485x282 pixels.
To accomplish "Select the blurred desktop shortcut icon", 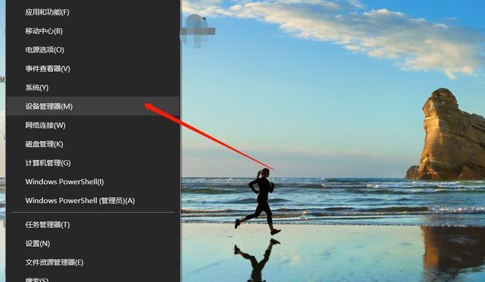I will tap(198, 31).
